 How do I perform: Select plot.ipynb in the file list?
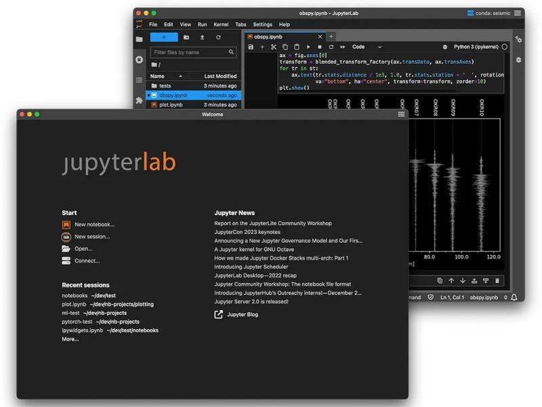pyautogui.click(x=194, y=104)
